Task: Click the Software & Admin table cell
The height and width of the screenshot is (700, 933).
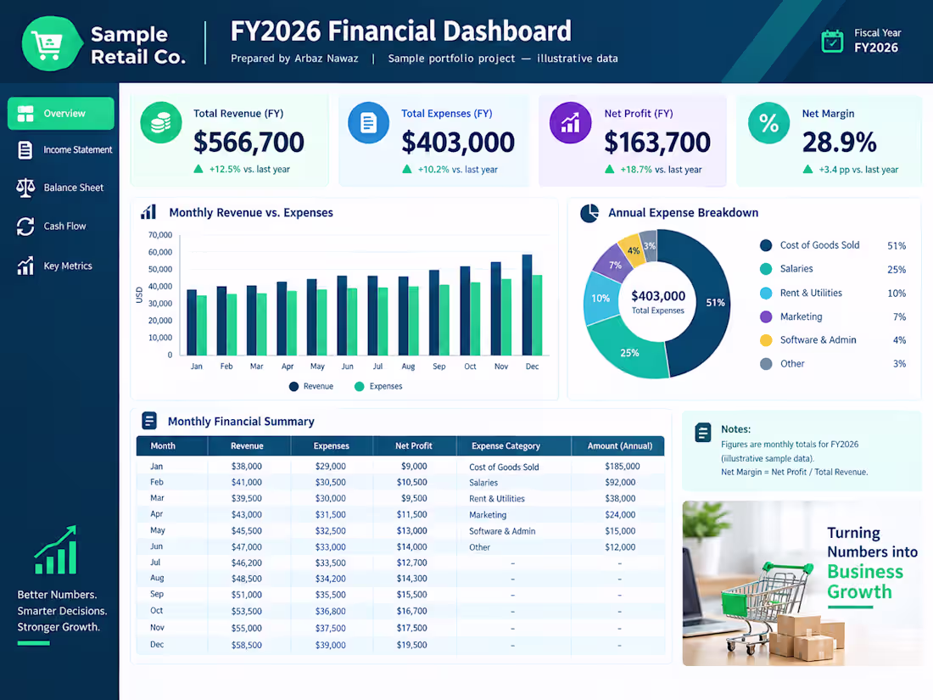Action: [502, 531]
